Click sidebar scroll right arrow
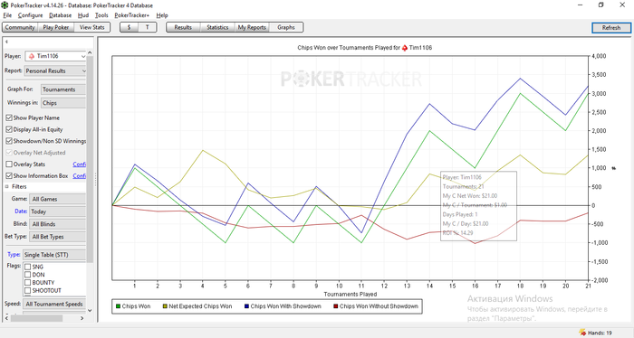Image resolution: width=634 pixels, height=338 pixels. click(82, 318)
